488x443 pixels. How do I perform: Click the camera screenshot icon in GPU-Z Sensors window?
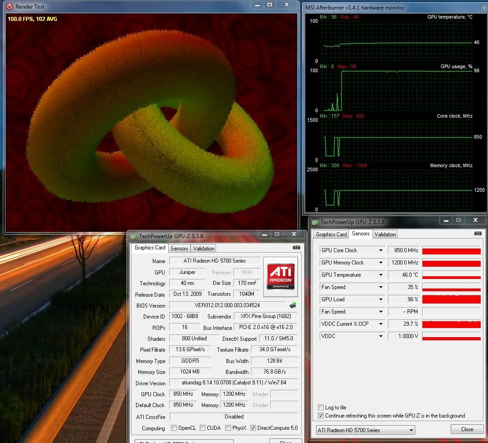tap(478, 234)
